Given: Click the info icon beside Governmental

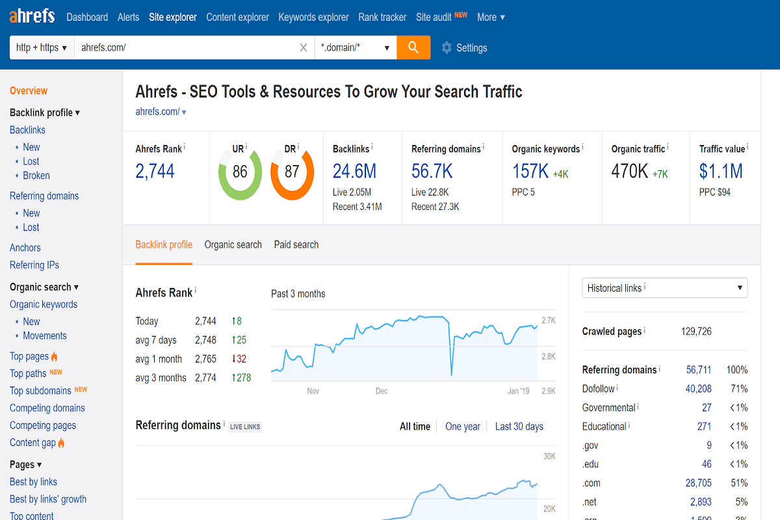Looking at the screenshot, I should coord(638,406).
